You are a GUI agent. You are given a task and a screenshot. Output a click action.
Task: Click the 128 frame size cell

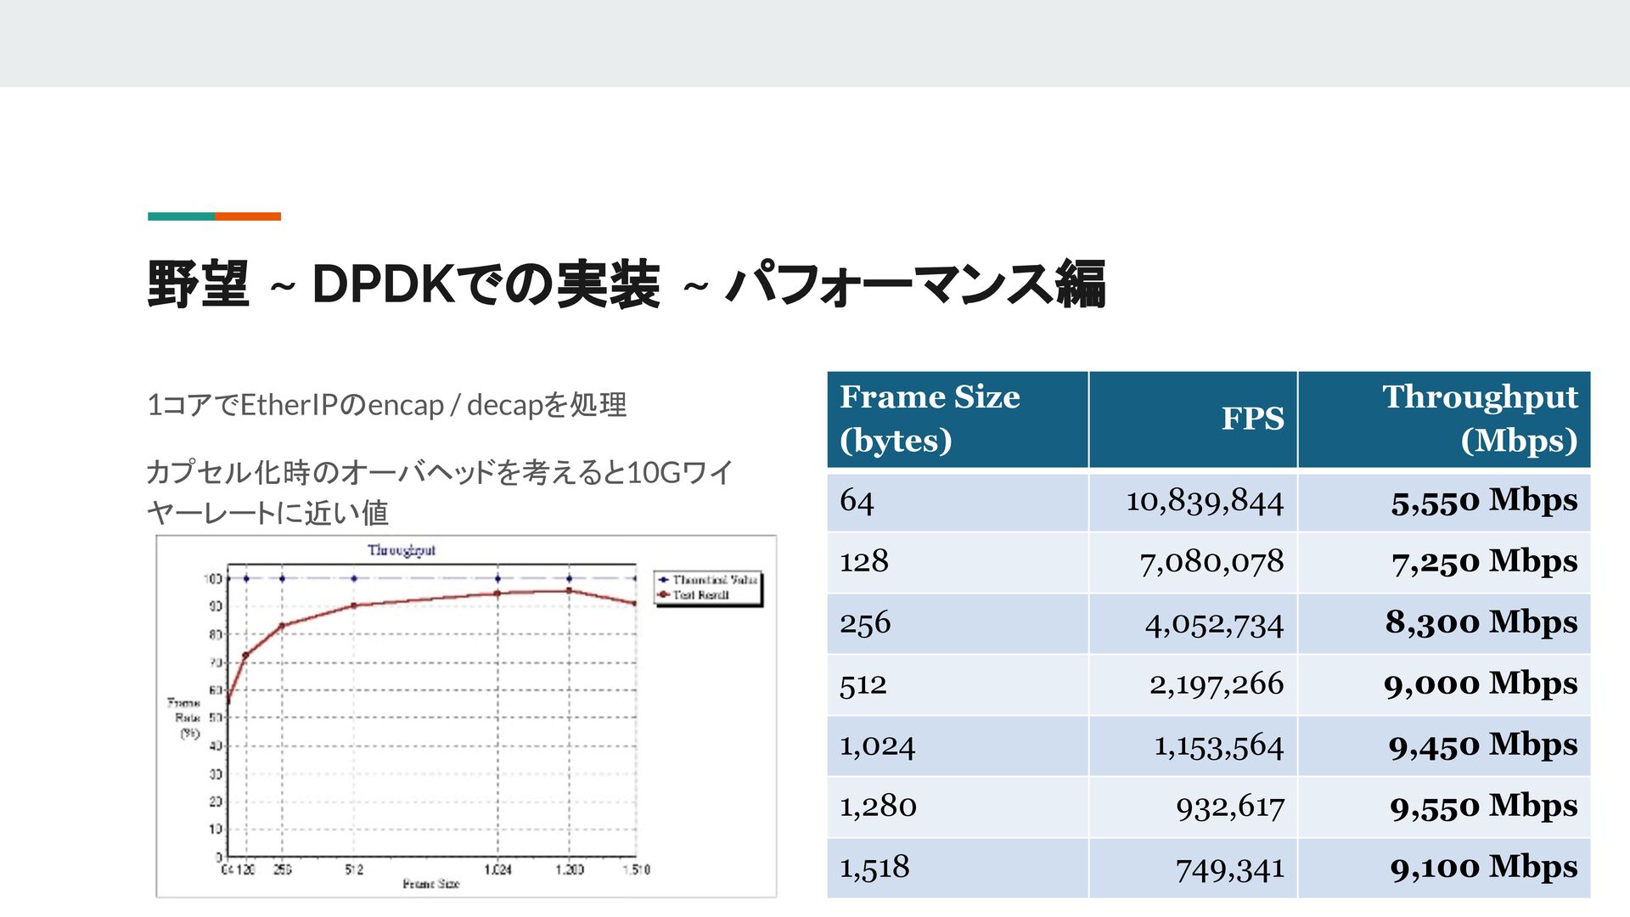point(864,561)
